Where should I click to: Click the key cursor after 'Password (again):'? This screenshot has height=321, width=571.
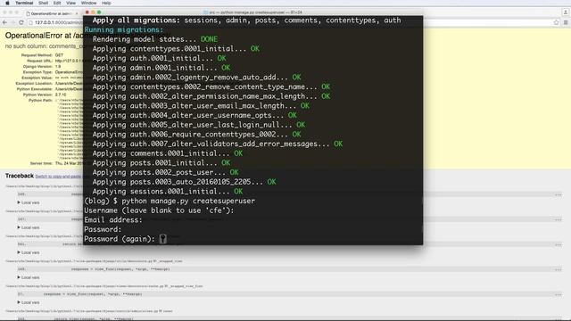click(162, 239)
